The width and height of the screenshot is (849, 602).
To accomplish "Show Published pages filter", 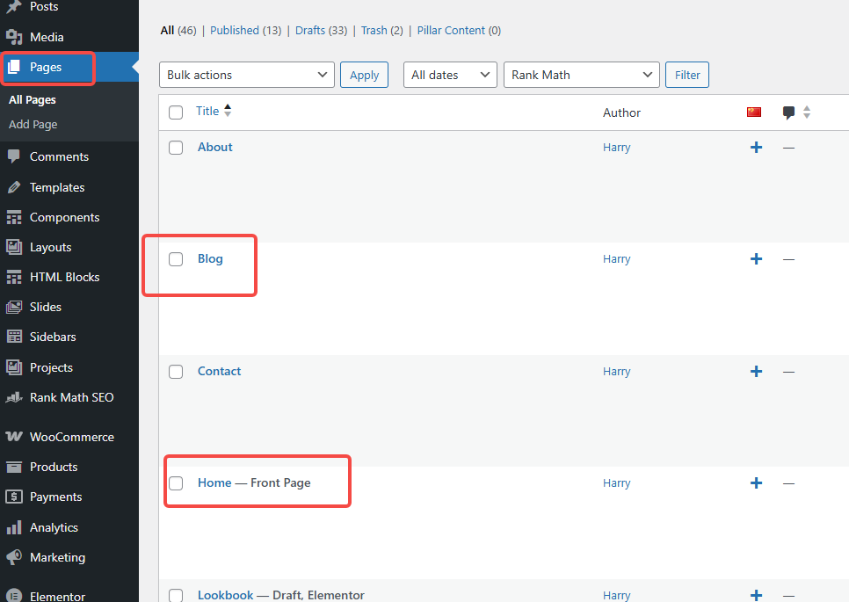I will click(235, 30).
